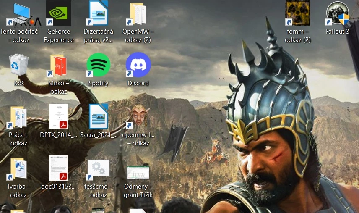The image size is (359, 213).
Task: Click the 'DPTX_2014_...' label text
Action: click(59, 135)
